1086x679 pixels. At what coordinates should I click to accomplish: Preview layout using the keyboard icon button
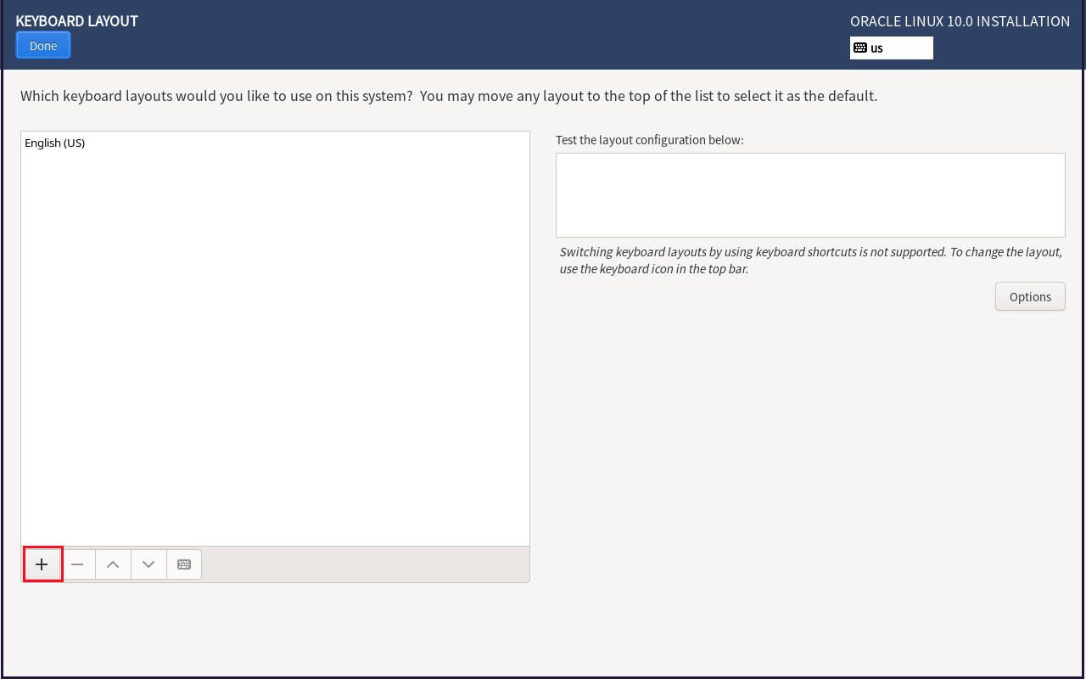184,564
